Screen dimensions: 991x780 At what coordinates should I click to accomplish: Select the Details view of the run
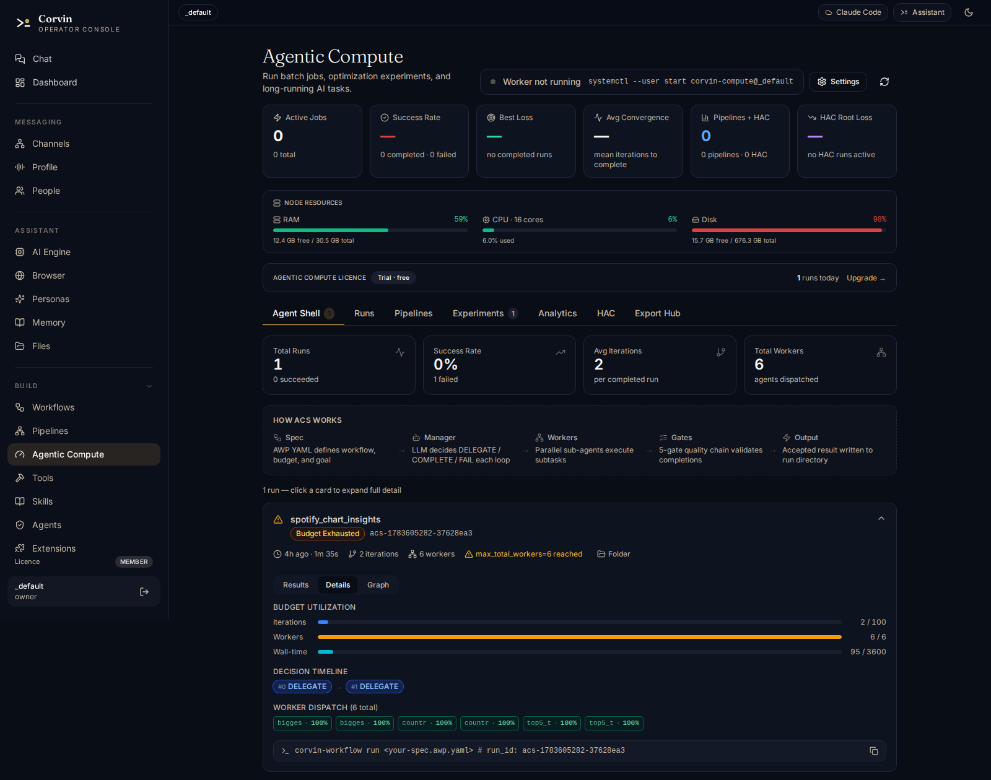pos(338,585)
